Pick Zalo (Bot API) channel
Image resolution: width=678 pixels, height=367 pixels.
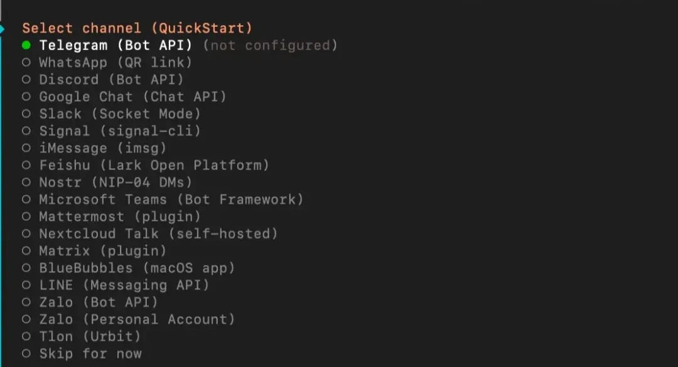tap(98, 302)
